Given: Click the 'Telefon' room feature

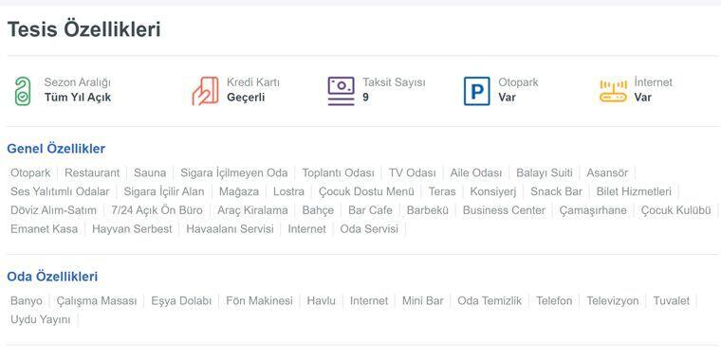Looking at the screenshot, I should click(554, 301).
